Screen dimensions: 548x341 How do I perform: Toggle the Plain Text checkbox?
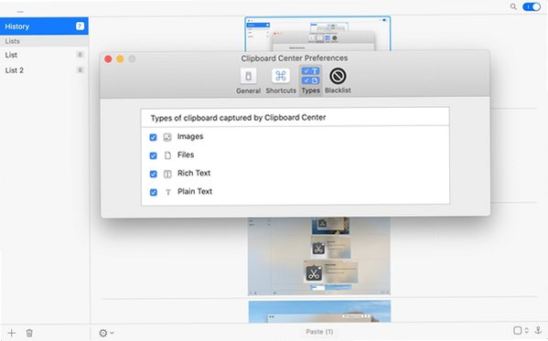[x=153, y=192]
